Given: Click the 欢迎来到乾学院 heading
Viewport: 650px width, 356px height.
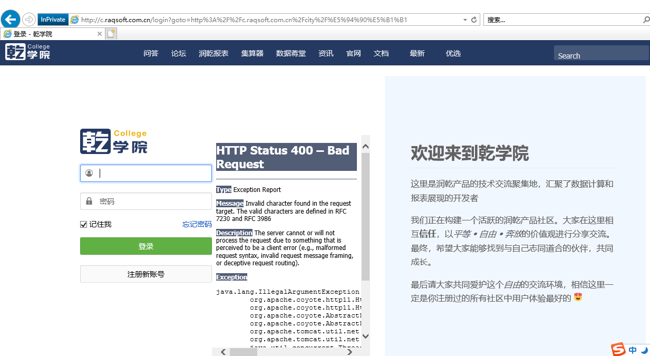Looking at the screenshot, I should (x=470, y=153).
